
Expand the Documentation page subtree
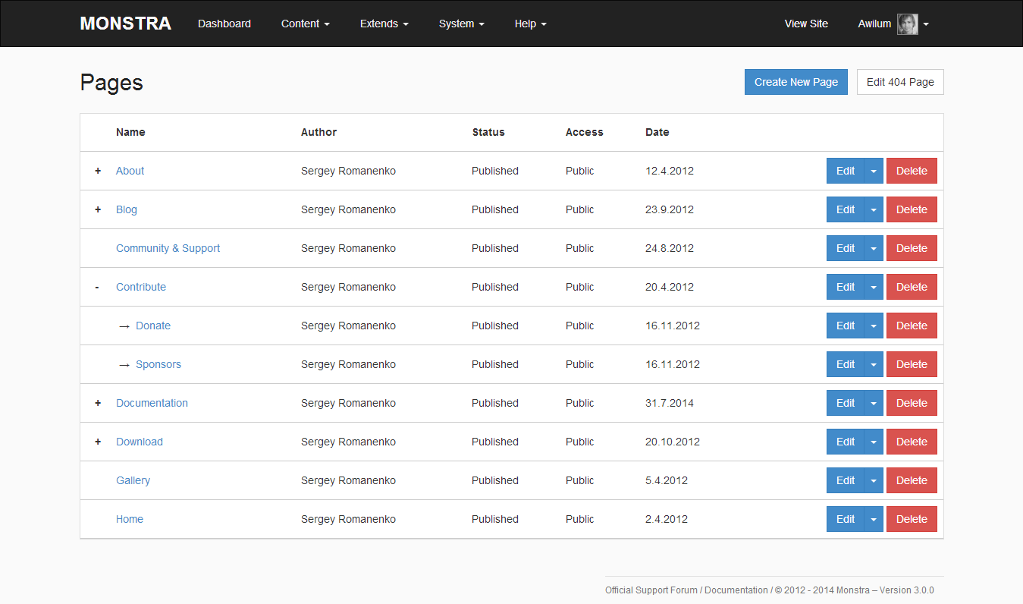(x=97, y=403)
